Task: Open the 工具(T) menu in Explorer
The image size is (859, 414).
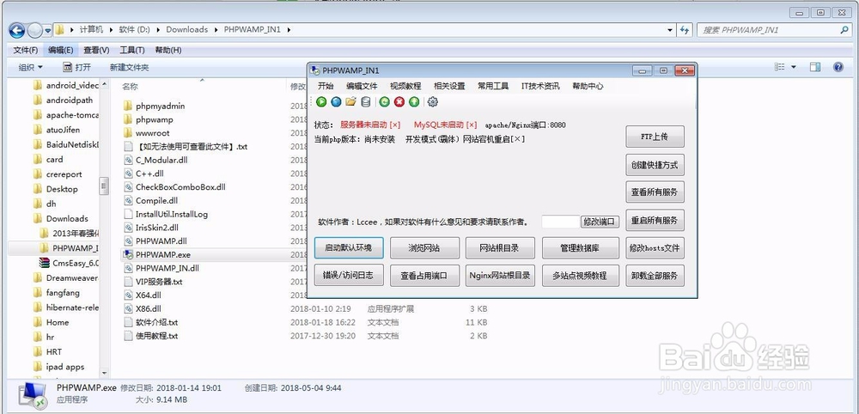Action: (x=132, y=51)
